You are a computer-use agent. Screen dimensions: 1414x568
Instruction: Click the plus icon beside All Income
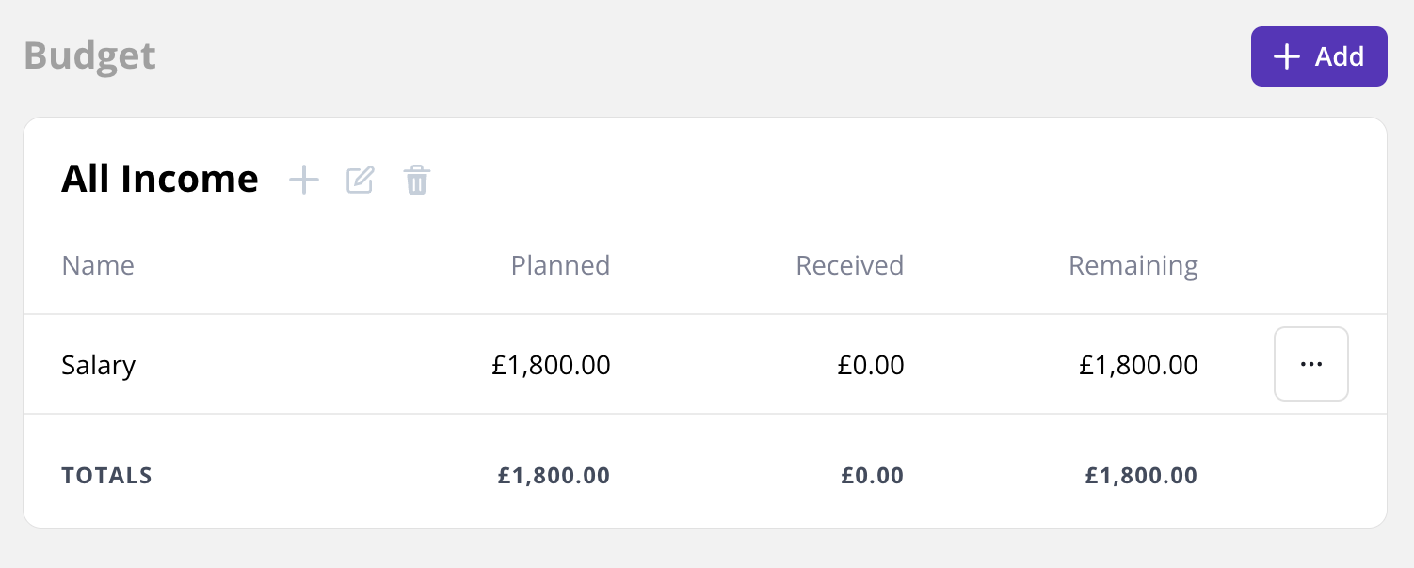click(304, 180)
